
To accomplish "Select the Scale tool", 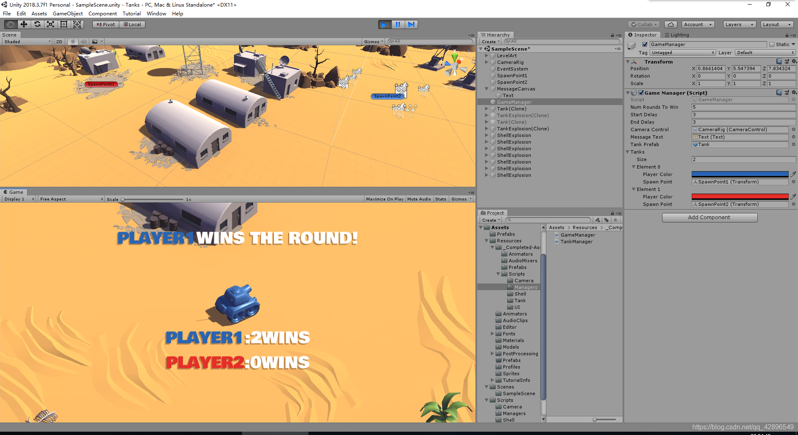I will click(51, 24).
